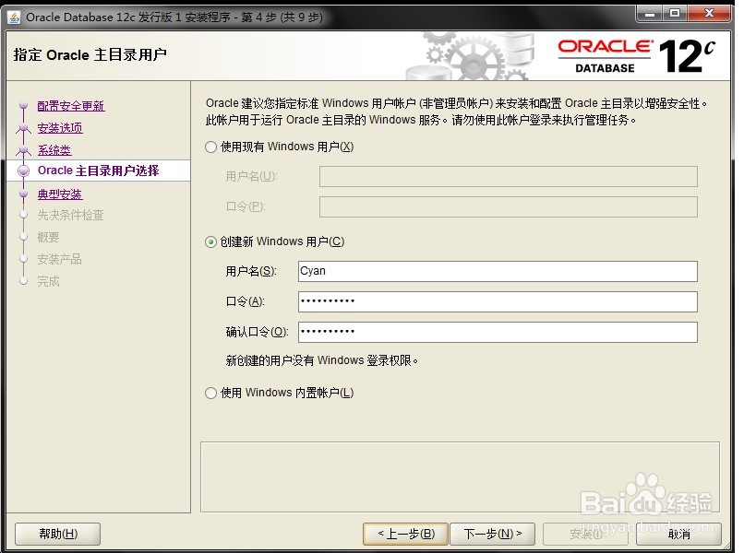Click the 先决条件检查 step text
Screen dimensions: 756x553
pos(70,215)
